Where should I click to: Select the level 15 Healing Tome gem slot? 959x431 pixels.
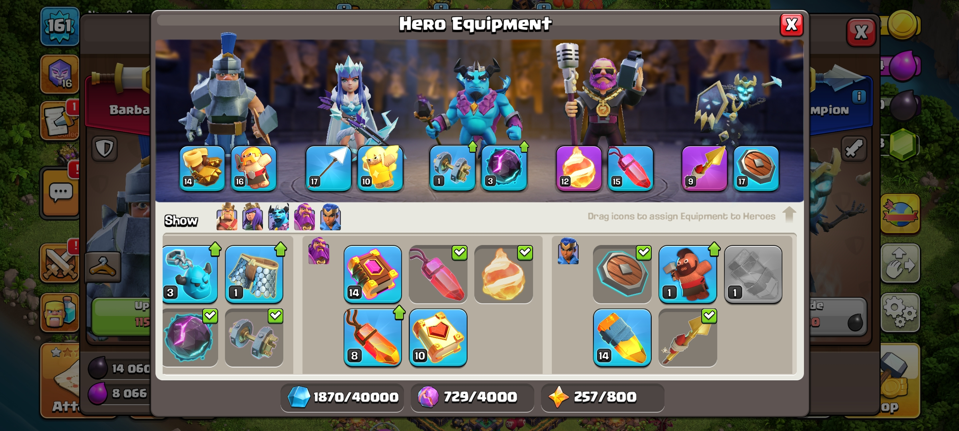click(x=630, y=168)
